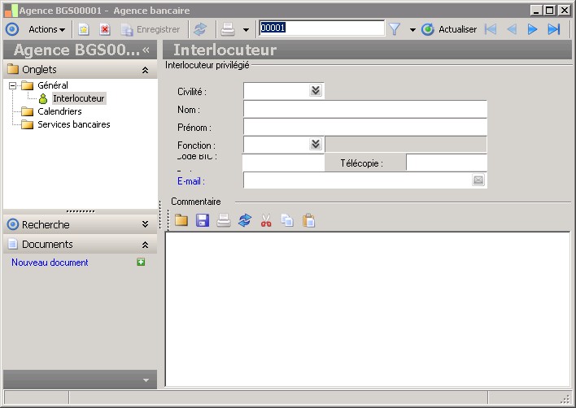576x408 pixels.
Task: Click the blue circle icon beside Actions
Action: pyautogui.click(x=12, y=29)
